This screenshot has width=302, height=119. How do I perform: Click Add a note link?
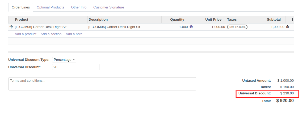[74, 34]
